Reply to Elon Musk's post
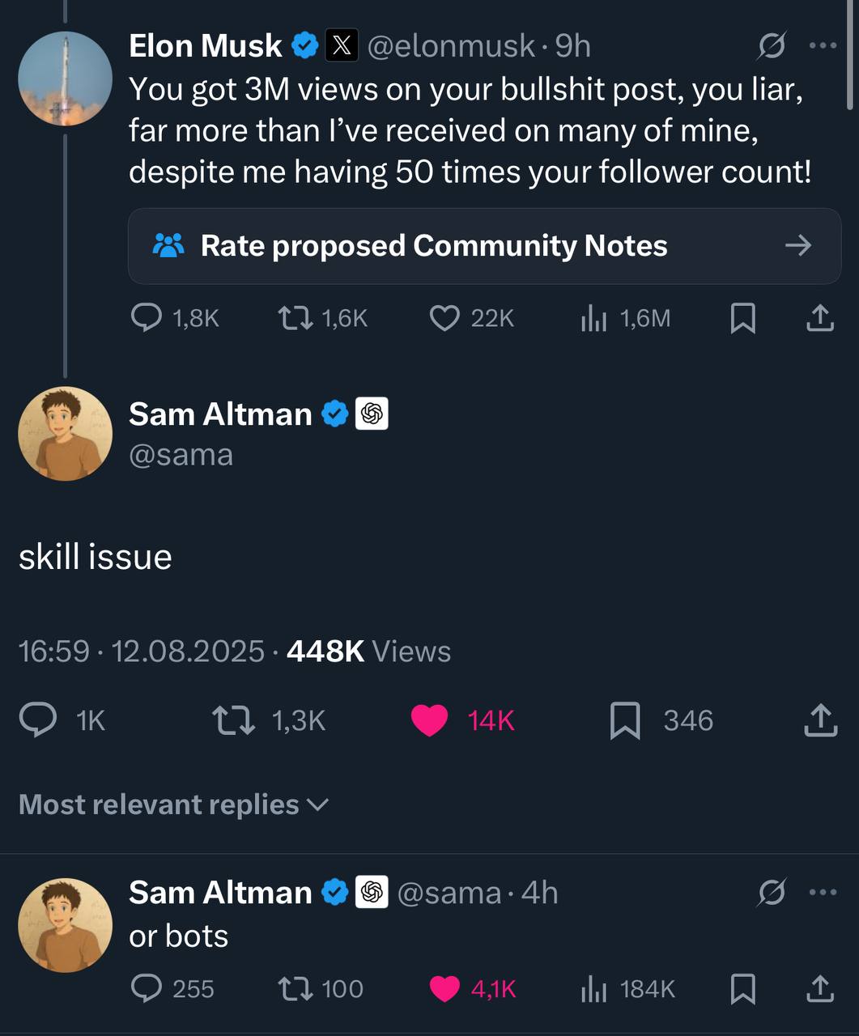This screenshot has height=1036, width=859. (x=147, y=318)
